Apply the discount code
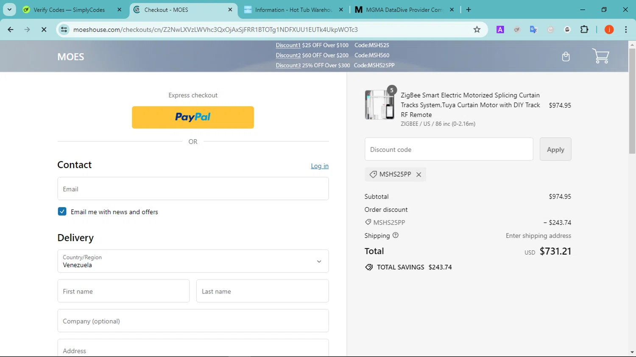This screenshot has height=357, width=636. click(x=555, y=149)
